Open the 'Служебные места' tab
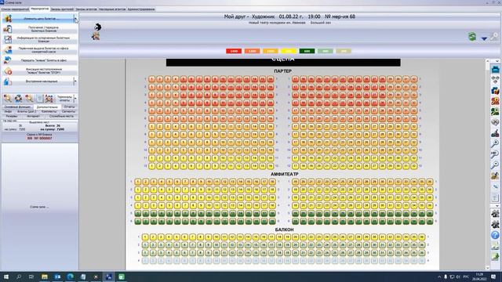The height and width of the screenshot is (282, 502). (x=61, y=116)
